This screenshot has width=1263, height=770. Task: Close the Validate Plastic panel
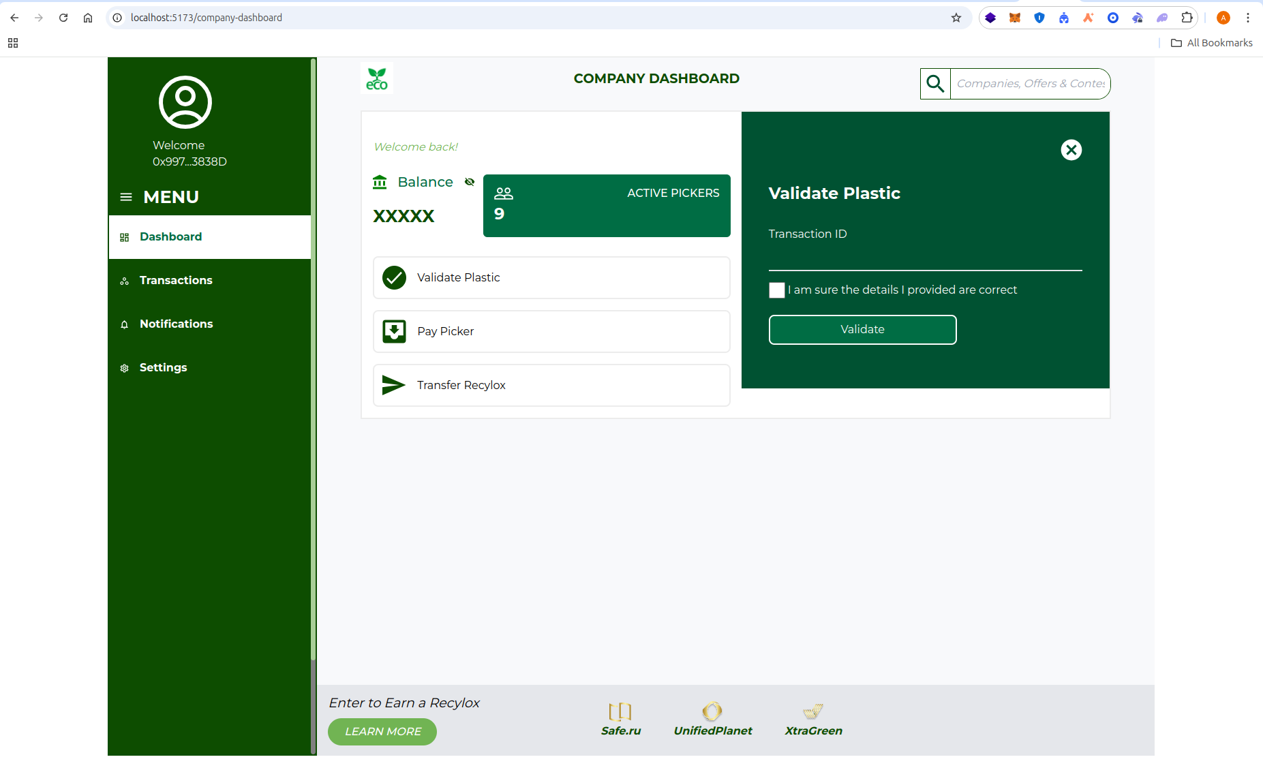click(x=1071, y=150)
